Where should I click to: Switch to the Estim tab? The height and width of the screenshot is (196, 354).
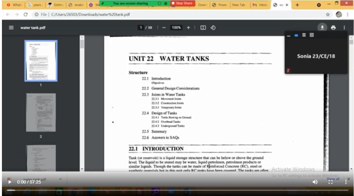[x=56, y=5]
